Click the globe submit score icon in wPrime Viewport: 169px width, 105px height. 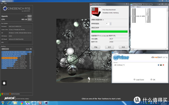pos(158,65)
